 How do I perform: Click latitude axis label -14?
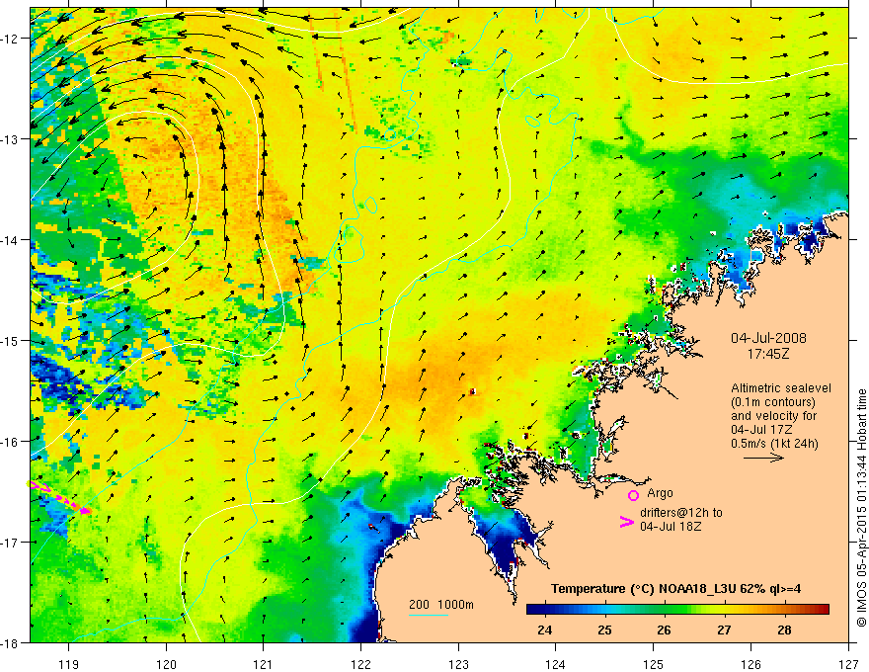click(10, 240)
